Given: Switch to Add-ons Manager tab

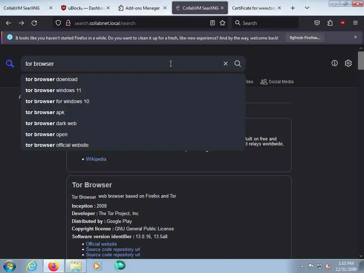Looking at the screenshot, I should [x=142, y=8].
